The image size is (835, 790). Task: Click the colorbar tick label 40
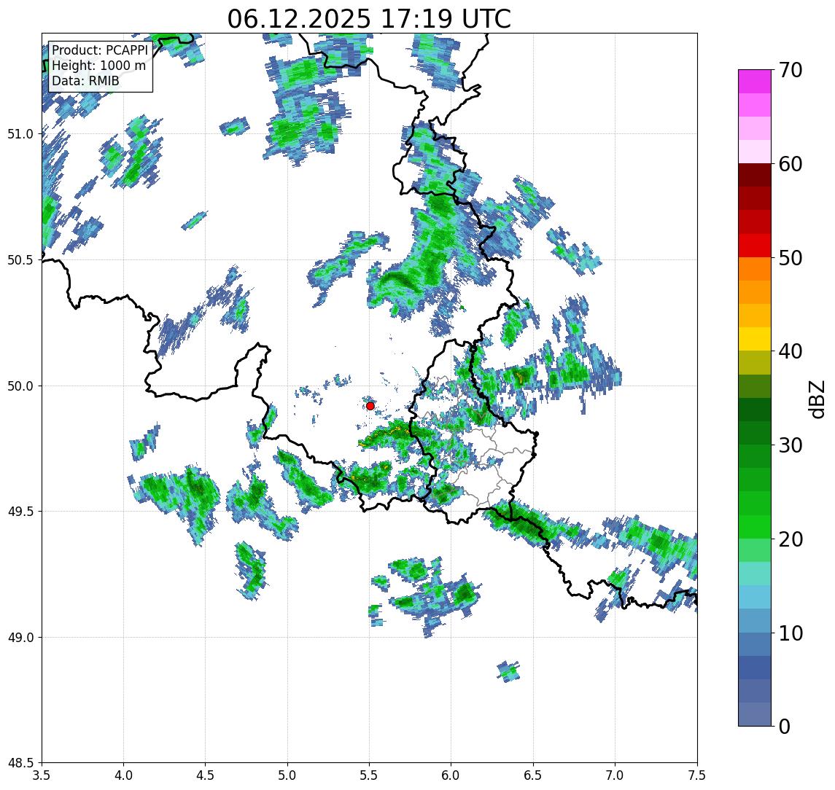click(x=791, y=351)
